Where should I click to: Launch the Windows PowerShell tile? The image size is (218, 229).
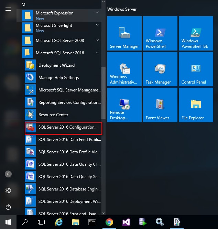[x=160, y=33]
